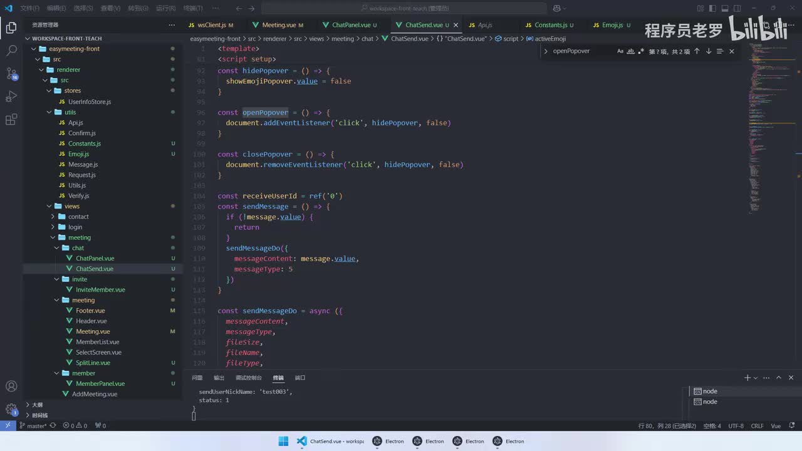The width and height of the screenshot is (802, 451).
Task: Jump to next match in find widget
Action: coord(709,51)
